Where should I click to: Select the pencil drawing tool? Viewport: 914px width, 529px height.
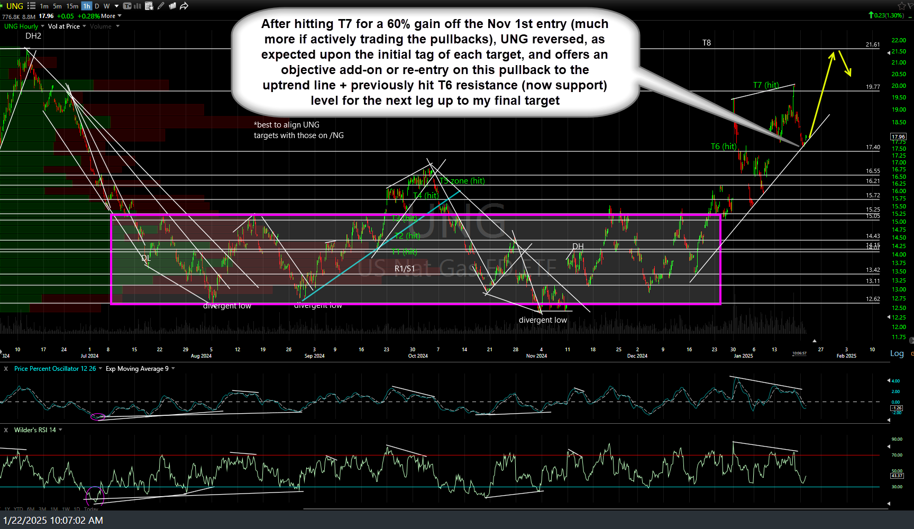(161, 6)
